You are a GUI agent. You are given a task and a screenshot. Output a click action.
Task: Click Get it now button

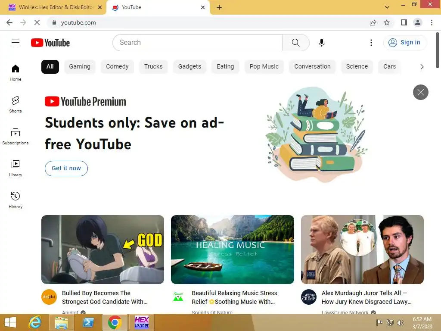tap(66, 169)
